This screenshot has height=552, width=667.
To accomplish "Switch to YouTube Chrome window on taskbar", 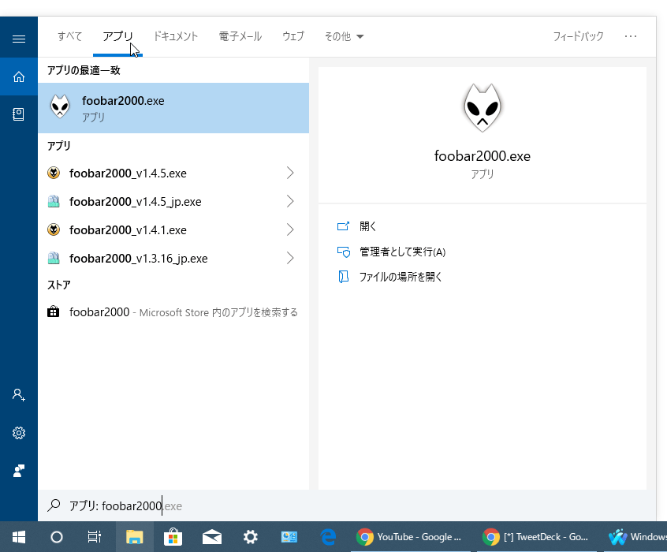I will [x=411, y=537].
